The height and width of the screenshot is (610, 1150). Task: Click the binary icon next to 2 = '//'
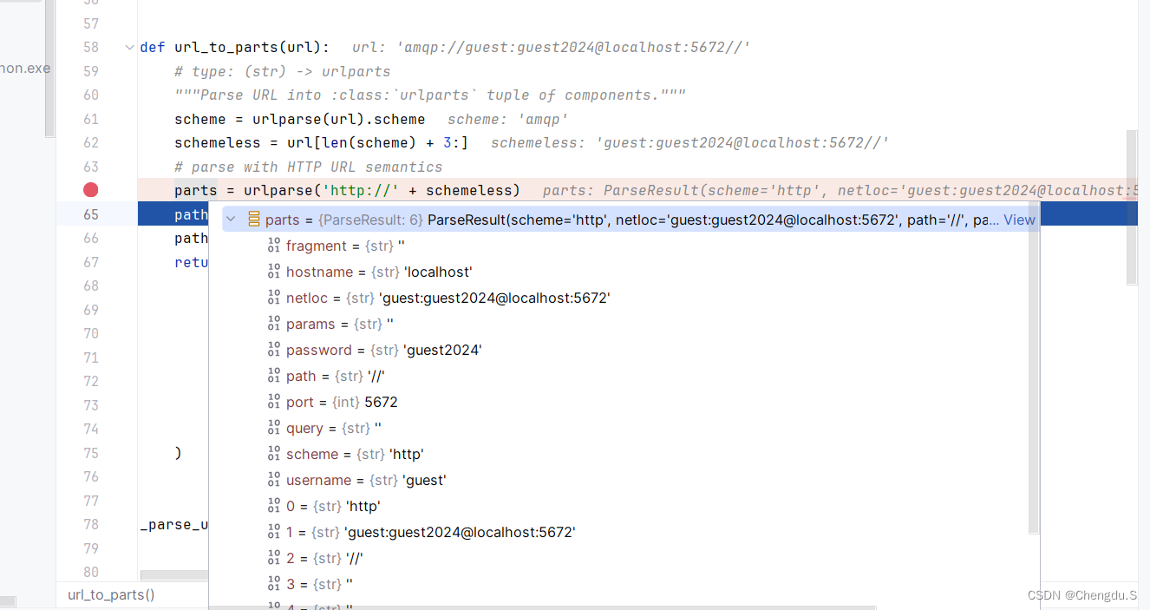pos(274,558)
